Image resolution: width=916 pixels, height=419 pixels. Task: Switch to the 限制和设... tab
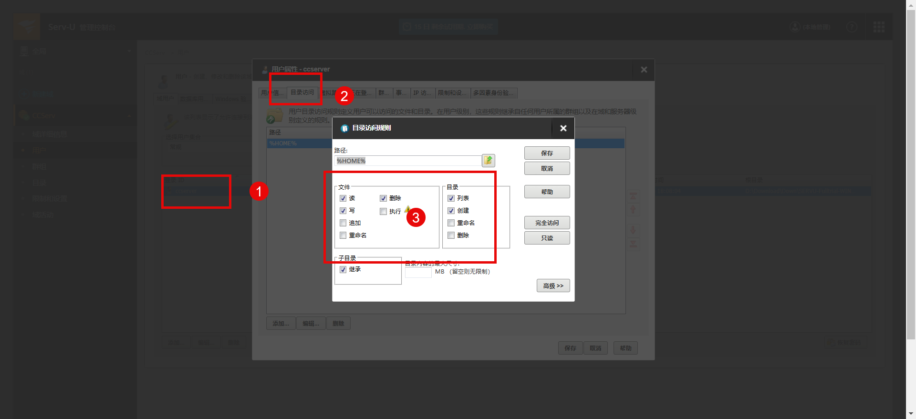pos(453,93)
